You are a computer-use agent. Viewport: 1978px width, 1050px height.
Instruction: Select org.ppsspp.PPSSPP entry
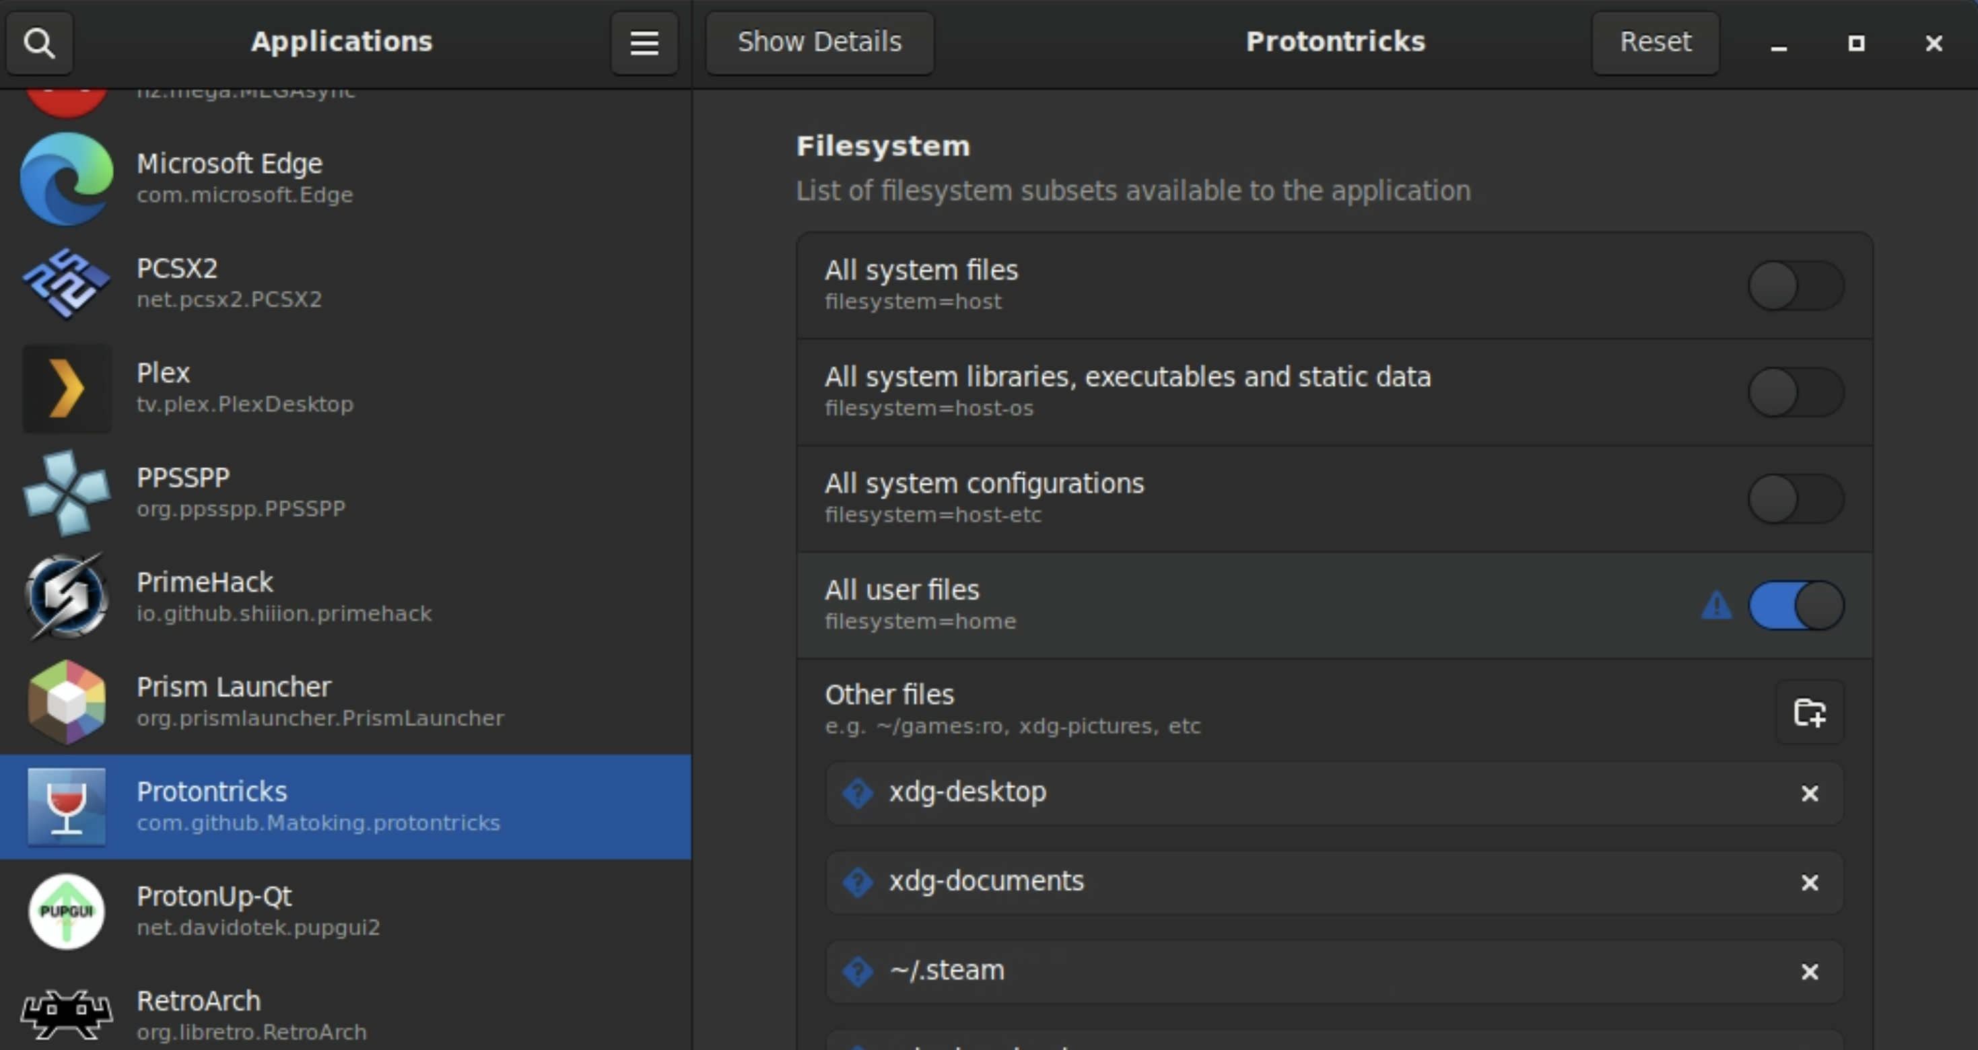point(345,493)
